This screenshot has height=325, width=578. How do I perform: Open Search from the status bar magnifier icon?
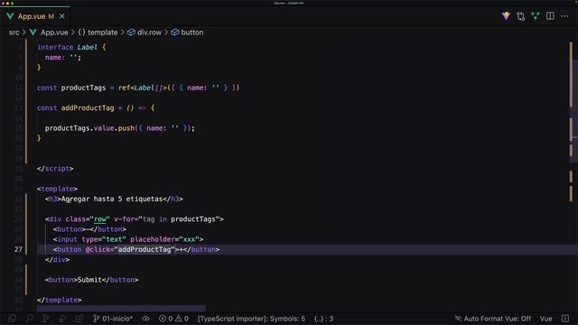(x=29, y=319)
